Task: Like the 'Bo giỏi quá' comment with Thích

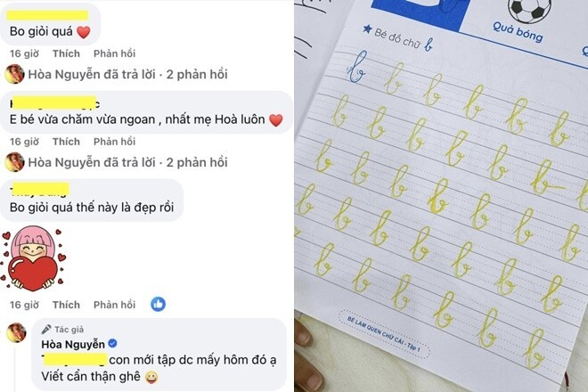Action: 66,53
